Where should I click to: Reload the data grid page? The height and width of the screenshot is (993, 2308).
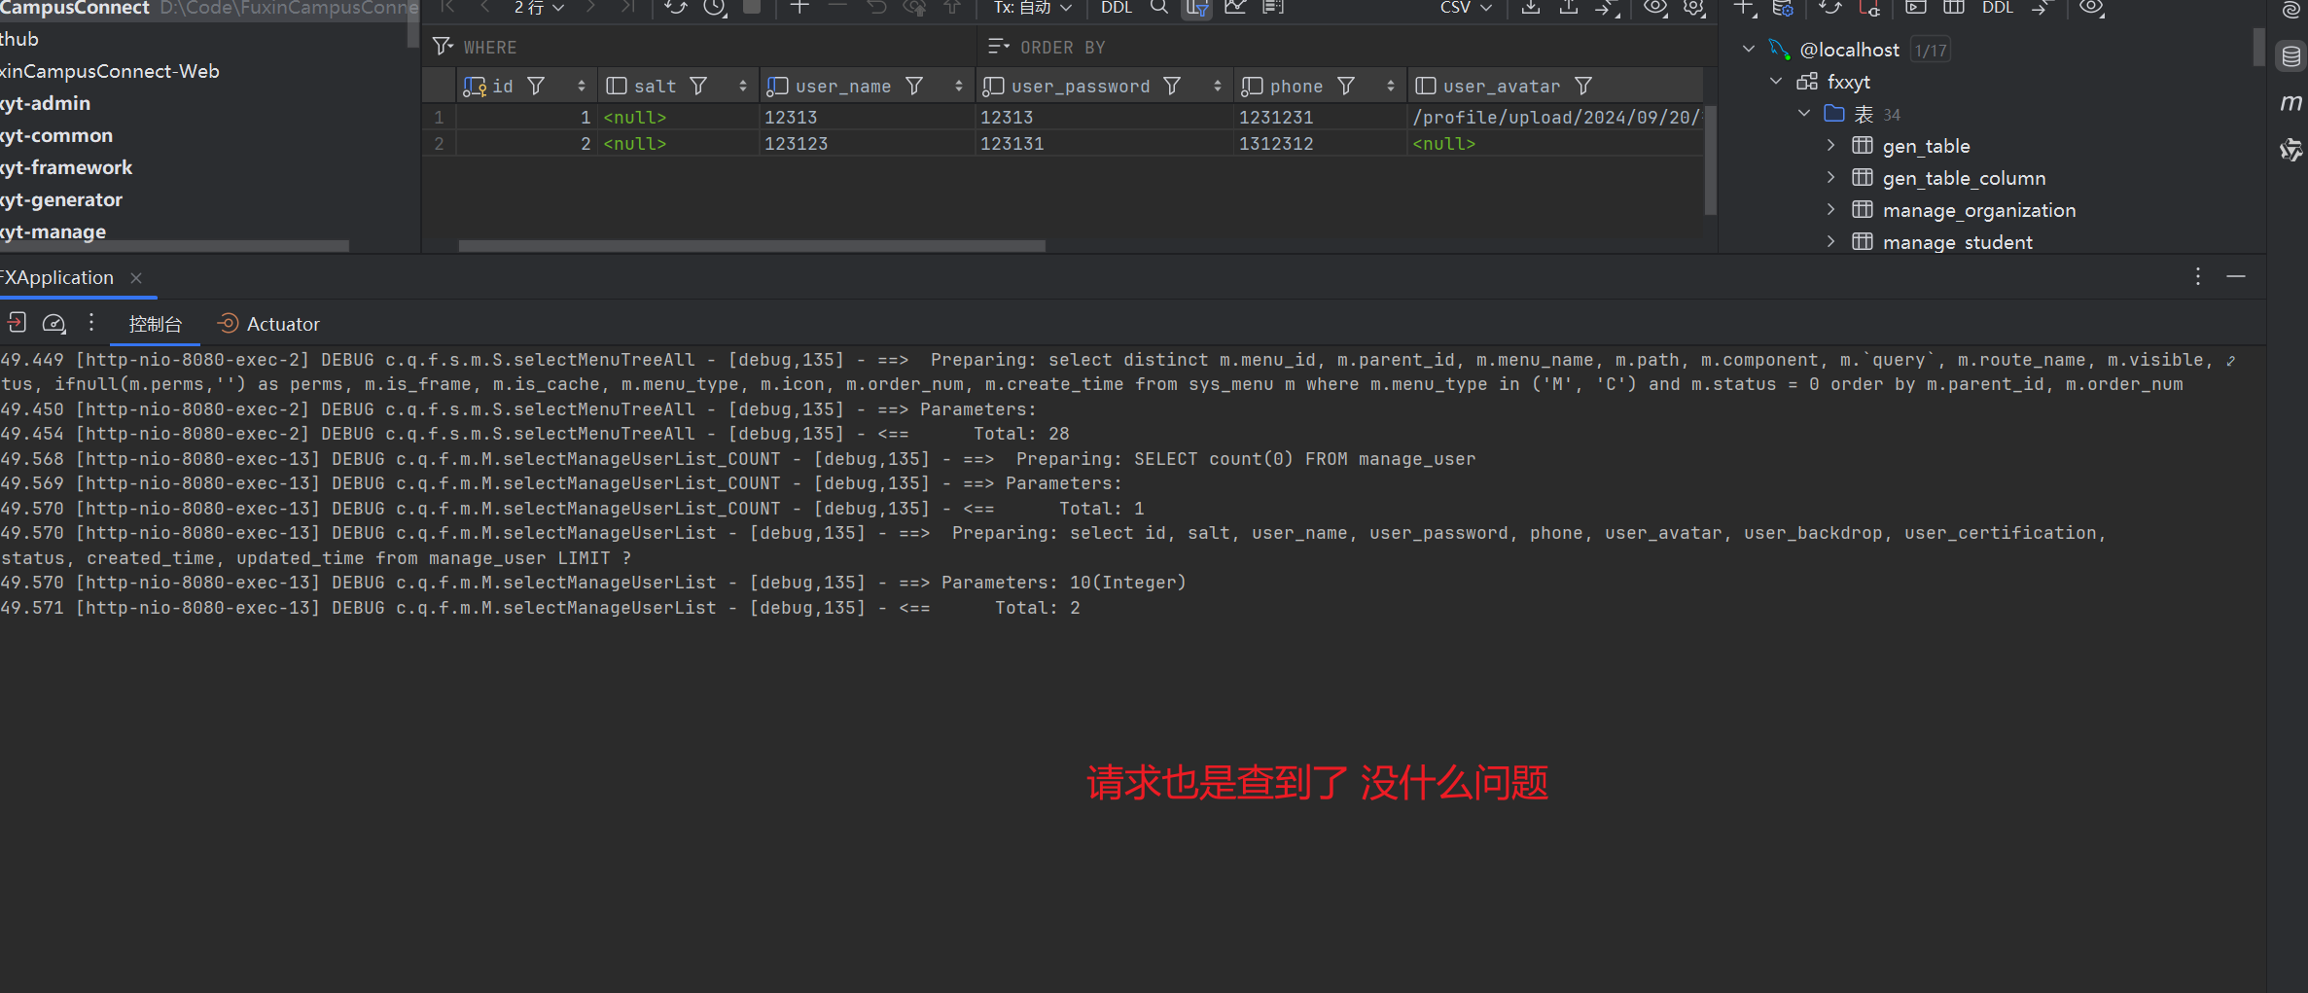point(675,8)
